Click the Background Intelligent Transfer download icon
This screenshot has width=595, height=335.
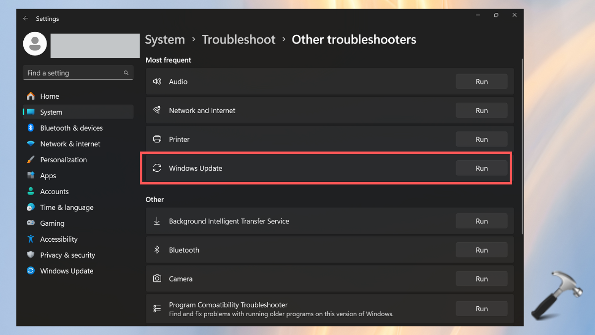(157, 221)
